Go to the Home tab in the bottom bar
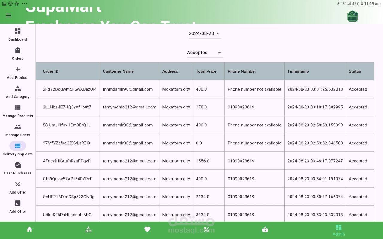Viewport: 383px width, 239px height. (x=29, y=229)
